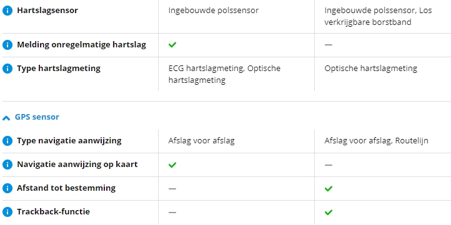Click info icon for Navigatie aanwijzing op kaart

pyautogui.click(x=7, y=165)
